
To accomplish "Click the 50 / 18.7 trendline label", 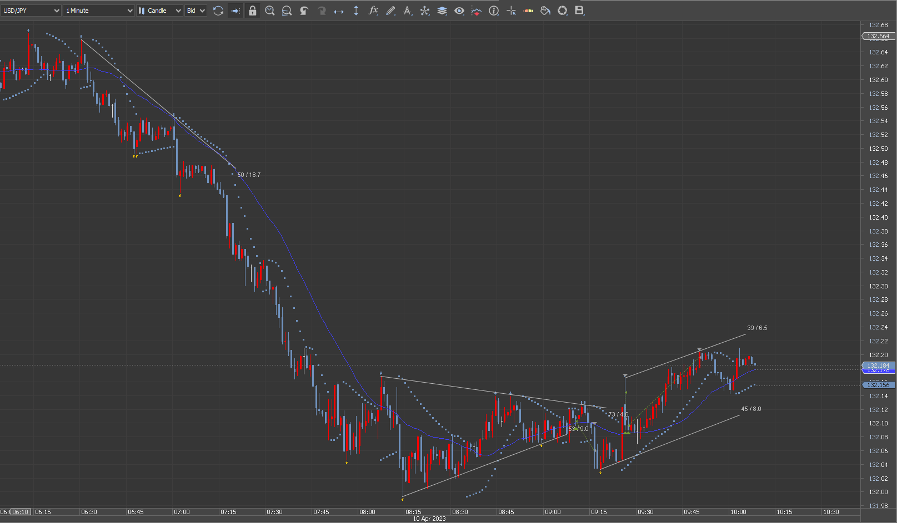I will point(249,175).
